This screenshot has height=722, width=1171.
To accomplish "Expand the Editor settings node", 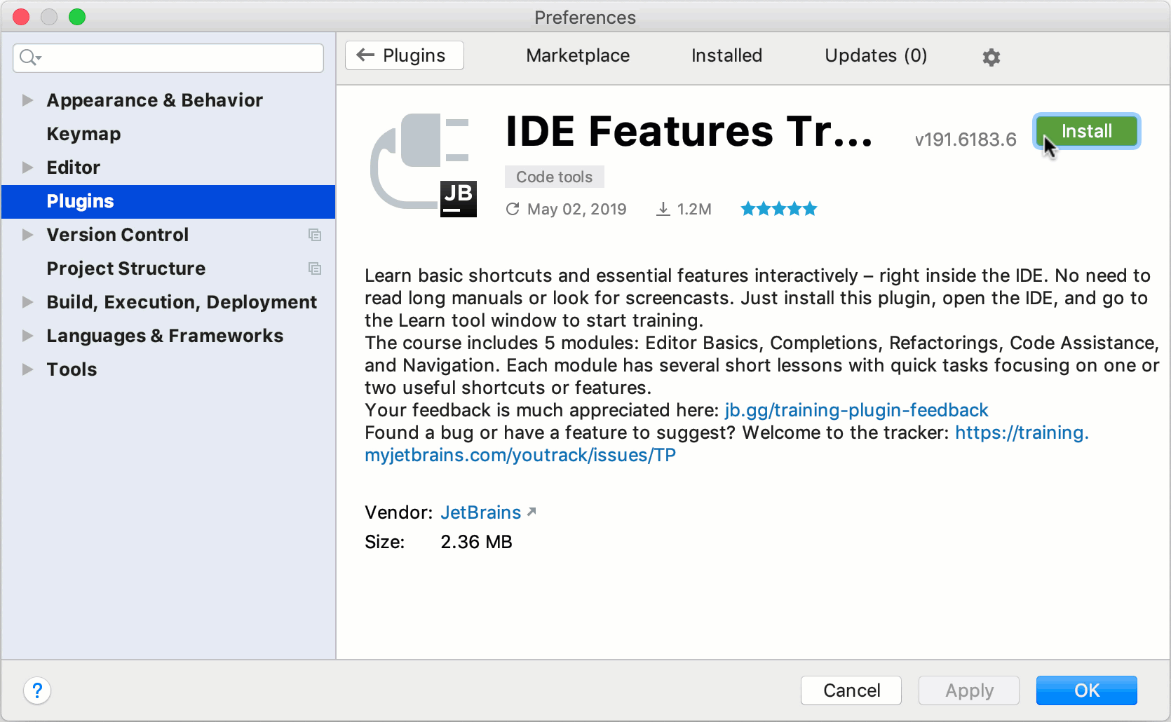I will tap(27, 168).
